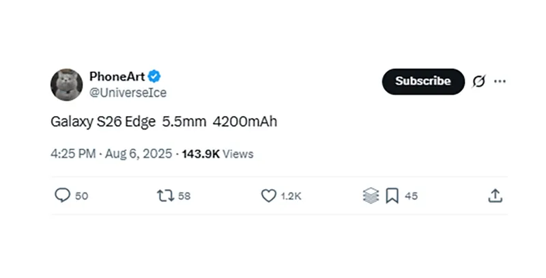This screenshot has height=278, width=546.
Task: Click the stacked layers icon
Action: (371, 195)
